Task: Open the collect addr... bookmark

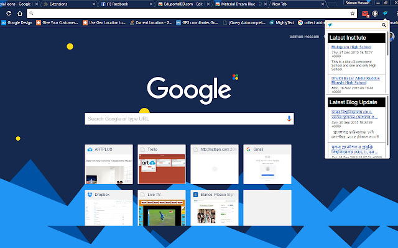Action: pyautogui.click(x=311, y=23)
